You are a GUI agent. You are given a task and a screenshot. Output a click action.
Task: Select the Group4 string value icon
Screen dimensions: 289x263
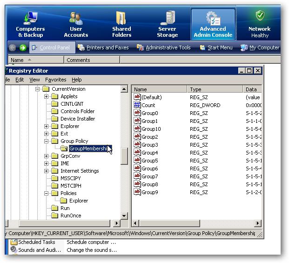tap(137, 152)
